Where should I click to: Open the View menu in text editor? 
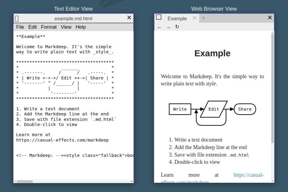(x=66, y=27)
